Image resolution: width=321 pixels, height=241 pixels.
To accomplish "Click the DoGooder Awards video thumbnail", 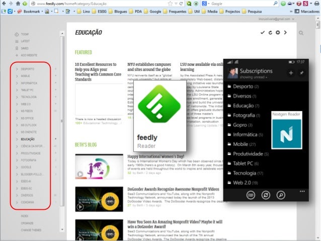I will 99,197.
